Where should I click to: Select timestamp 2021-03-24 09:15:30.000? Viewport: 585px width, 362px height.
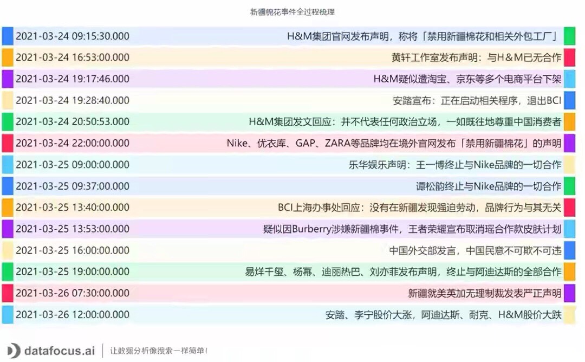pyautogui.click(x=73, y=36)
